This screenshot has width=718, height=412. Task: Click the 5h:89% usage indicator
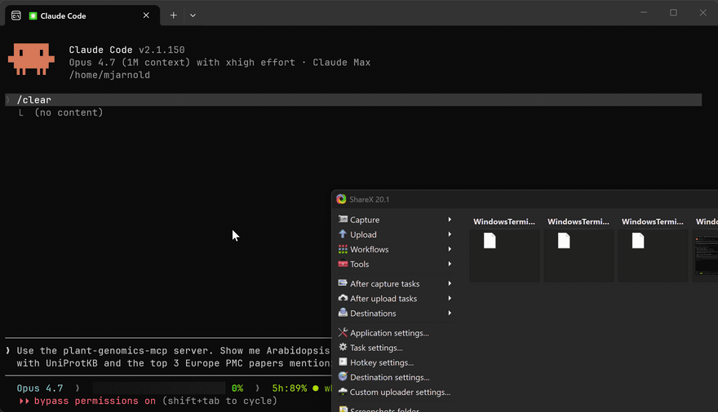point(290,388)
